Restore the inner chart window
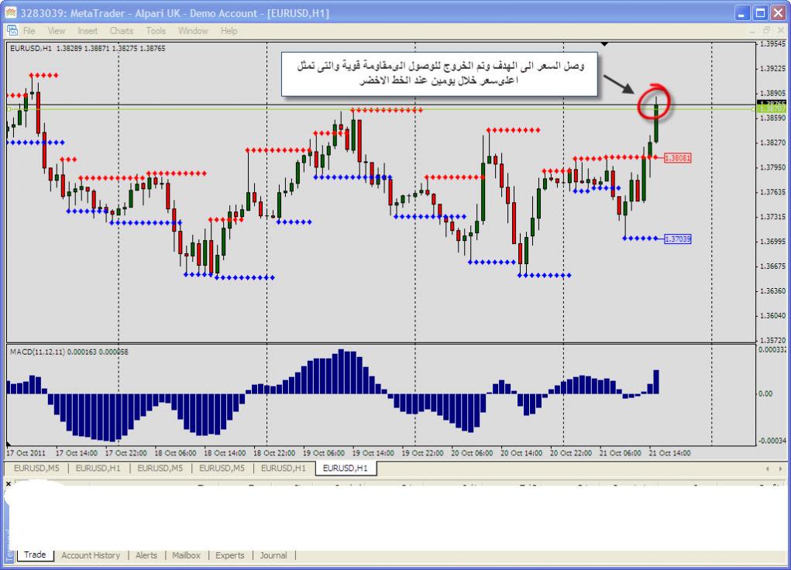This screenshot has width=791, height=570. click(x=765, y=31)
